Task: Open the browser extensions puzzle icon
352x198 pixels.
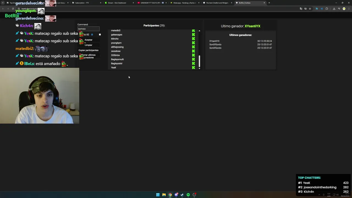Action: (327, 9)
